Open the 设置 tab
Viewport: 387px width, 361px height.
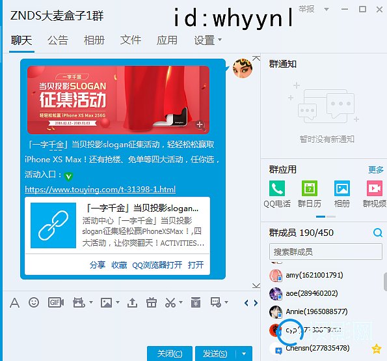[x=204, y=40]
